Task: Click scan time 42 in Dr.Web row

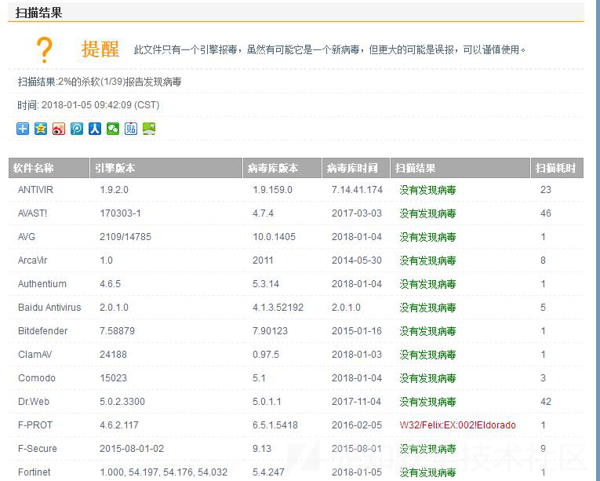Action: click(x=546, y=402)
